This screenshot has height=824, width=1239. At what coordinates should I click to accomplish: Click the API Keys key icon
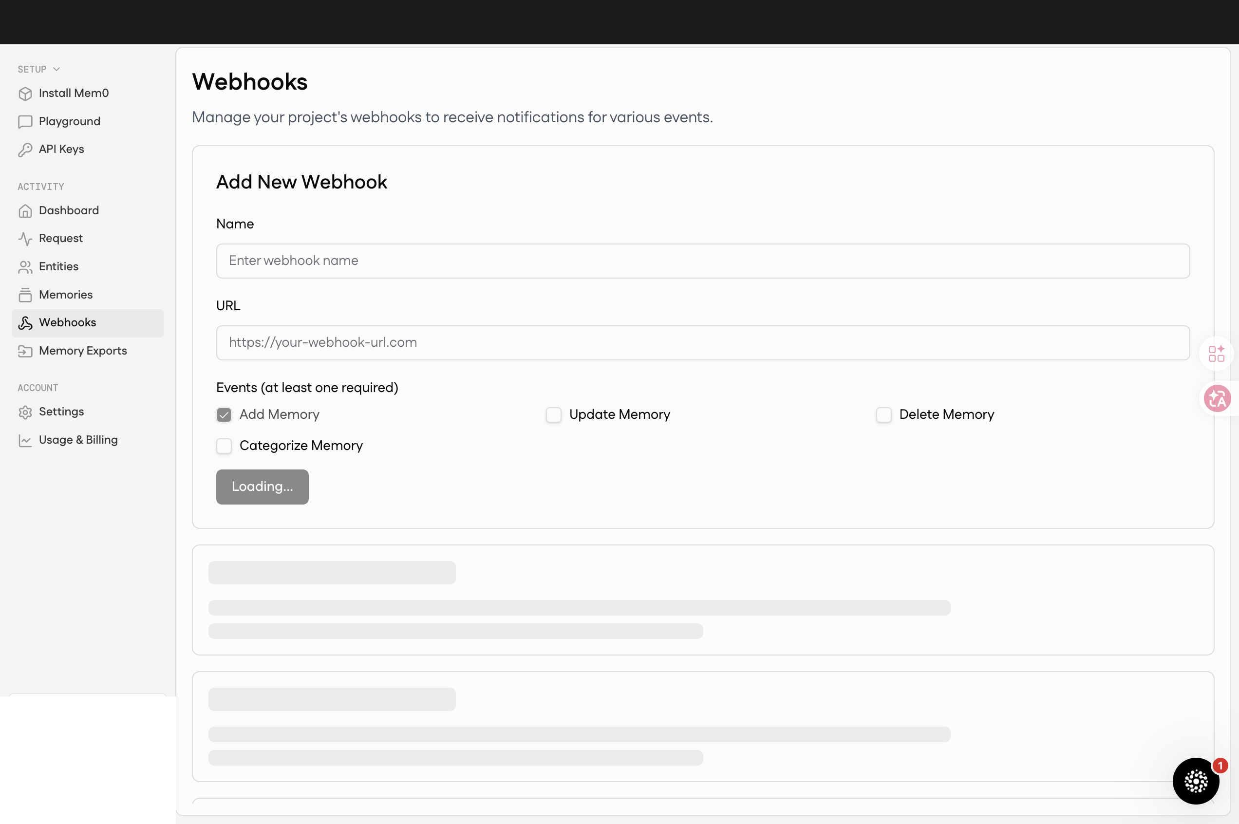point(25,150)
